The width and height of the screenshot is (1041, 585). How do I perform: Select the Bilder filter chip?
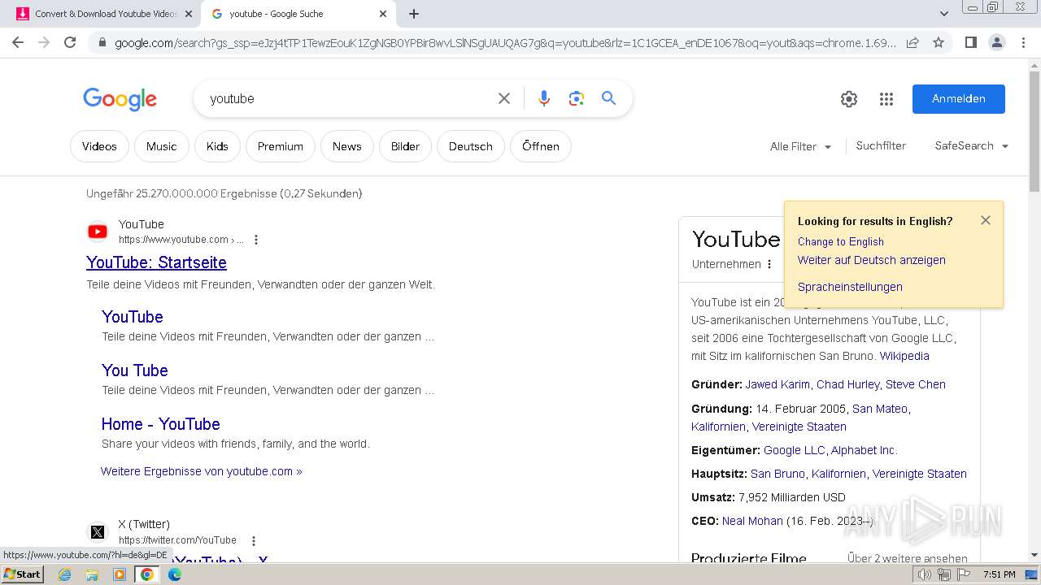click(x=405, y=146)
